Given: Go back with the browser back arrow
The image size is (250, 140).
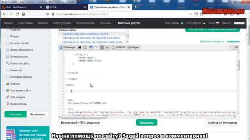Looking at the screenshot, I should pos(4,14).
